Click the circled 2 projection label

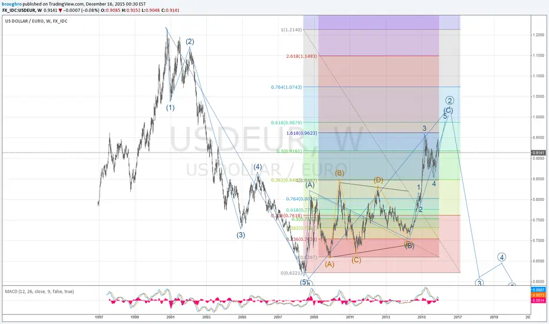click(x=449, y=101)
